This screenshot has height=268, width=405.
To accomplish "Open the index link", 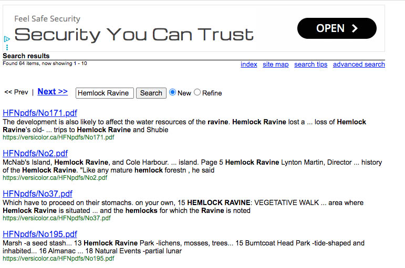I will [x=249, y=65].
